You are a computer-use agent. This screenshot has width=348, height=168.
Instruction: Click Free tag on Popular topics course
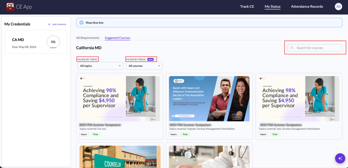tap(185, 134)
